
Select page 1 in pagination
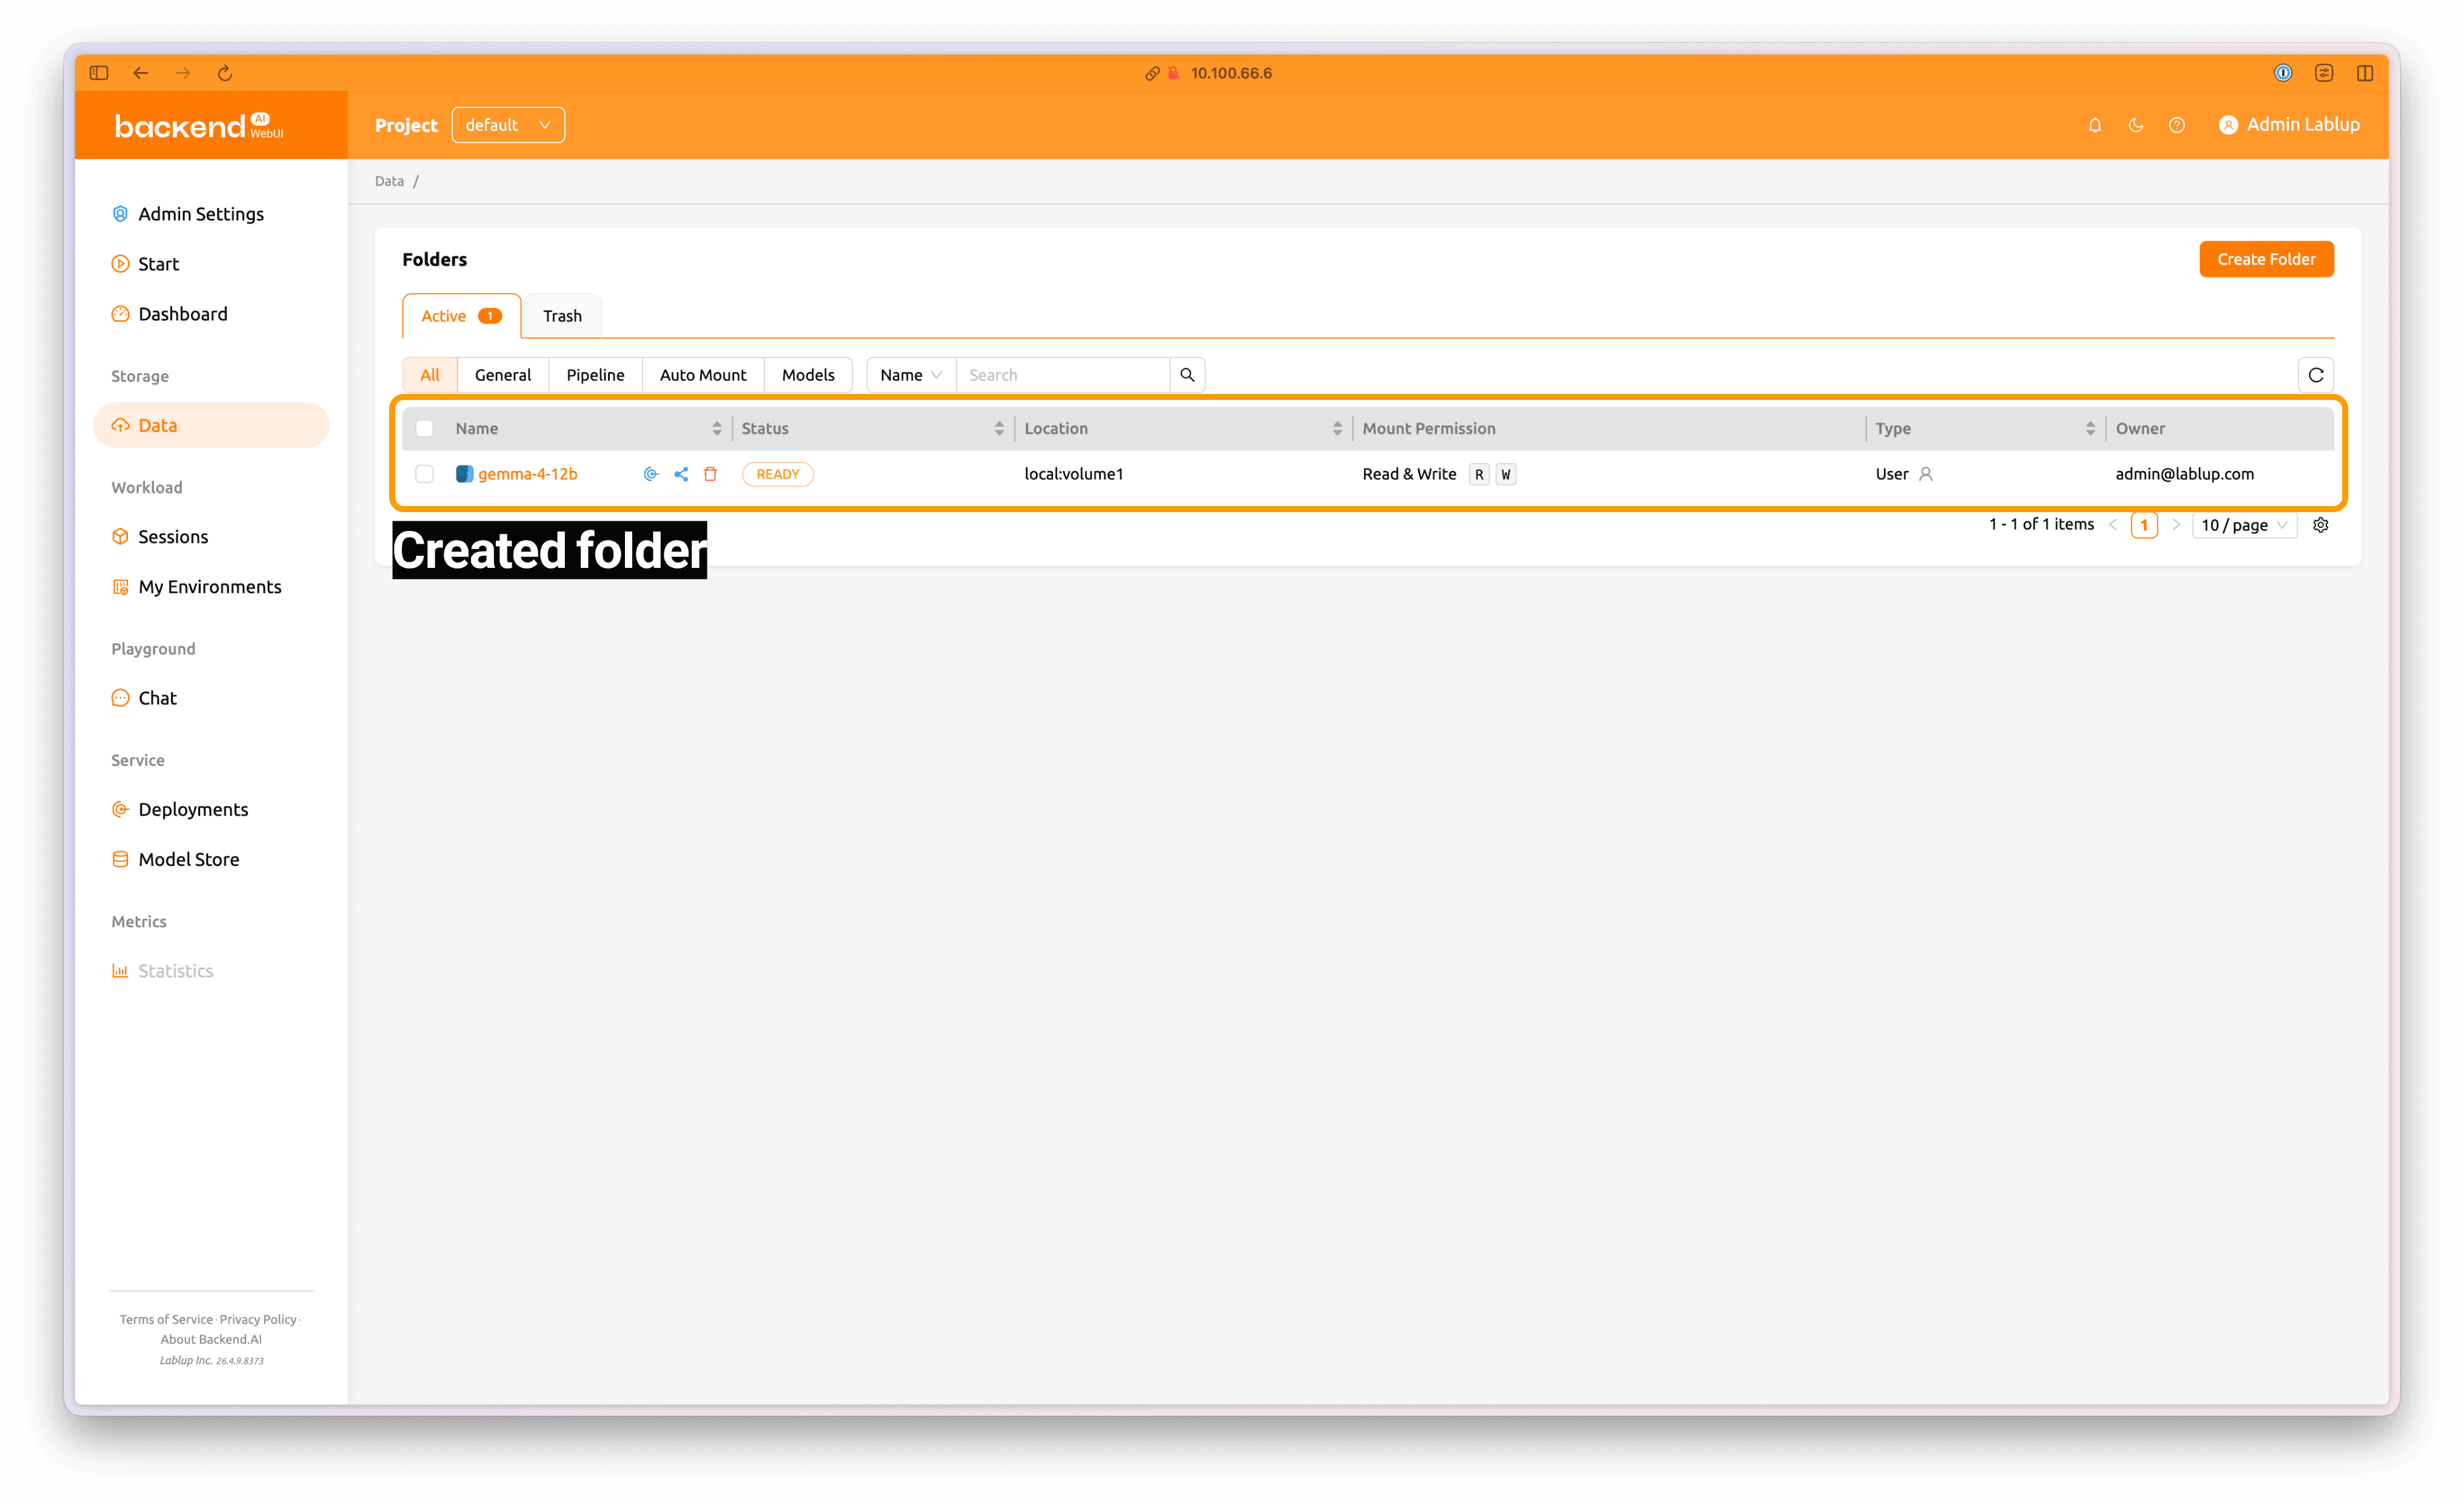coord(2144,525)
